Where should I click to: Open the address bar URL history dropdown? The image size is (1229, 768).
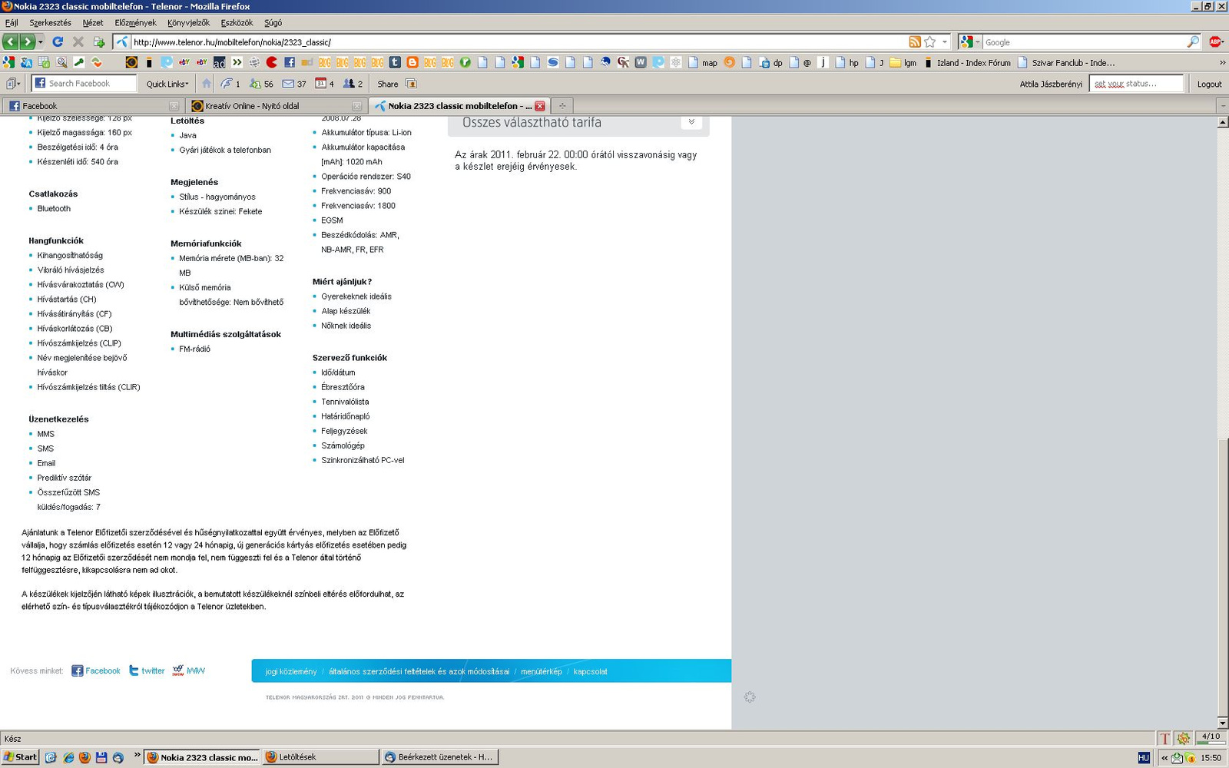pos(944,42)
